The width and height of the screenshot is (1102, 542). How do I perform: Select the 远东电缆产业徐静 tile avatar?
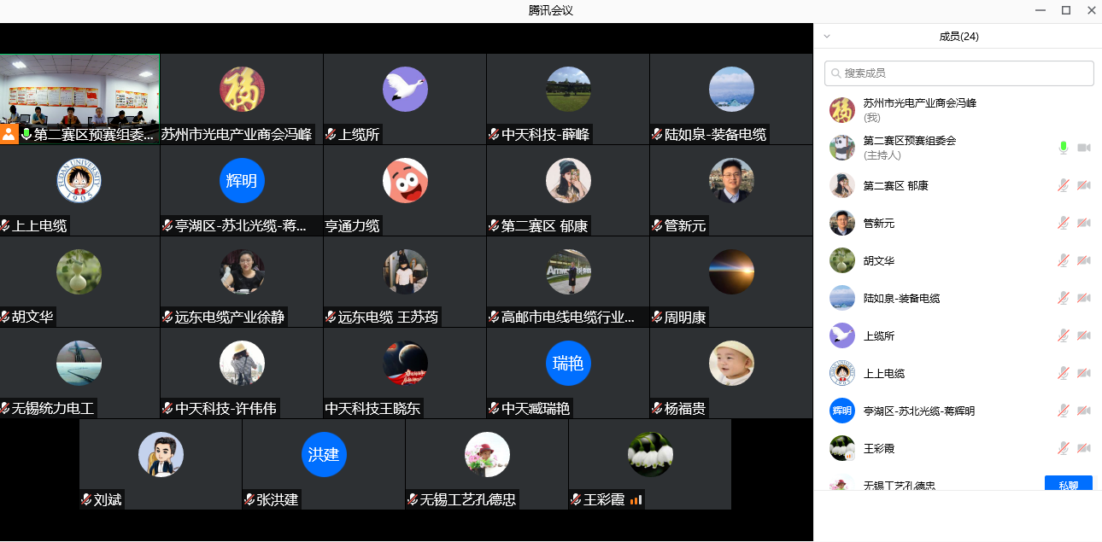tap(242, 271)
